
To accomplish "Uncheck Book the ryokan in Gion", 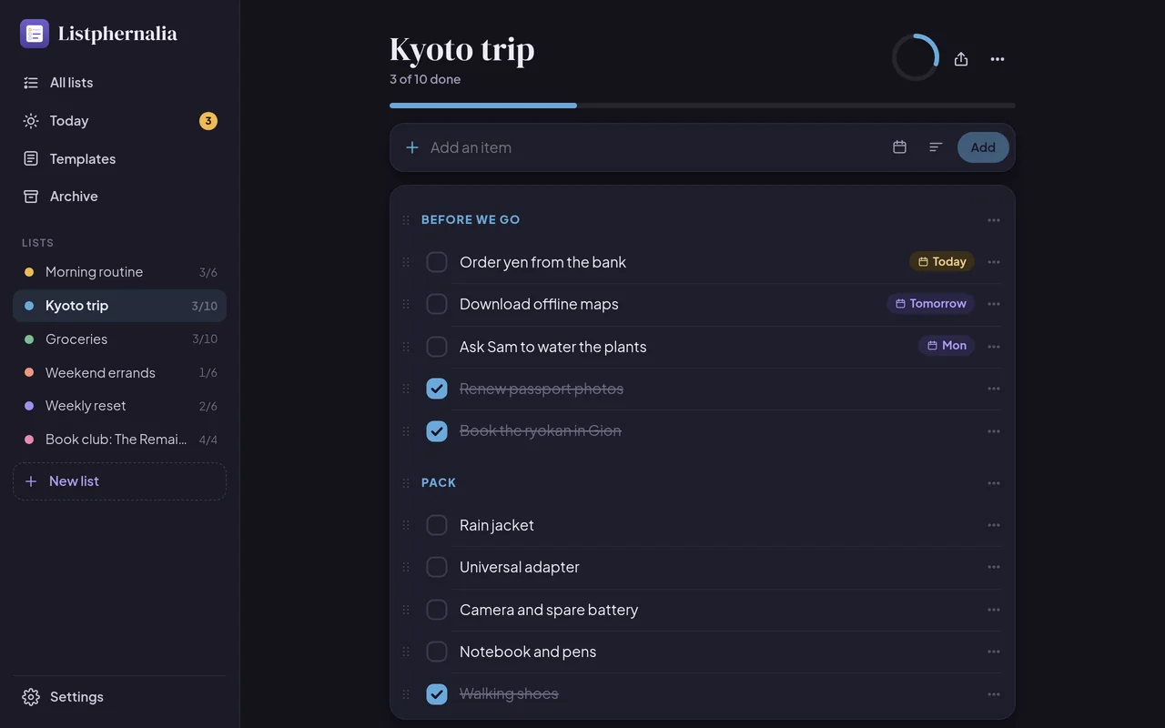I will click(x=437, y=431).
